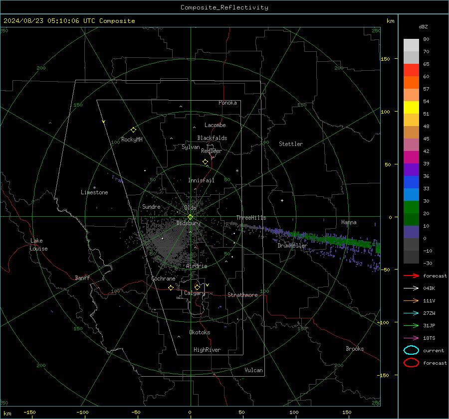449x419 pixels.
Task: Click the dBZ legend heading
Action: pyautogui.click(x=423, y=26)
